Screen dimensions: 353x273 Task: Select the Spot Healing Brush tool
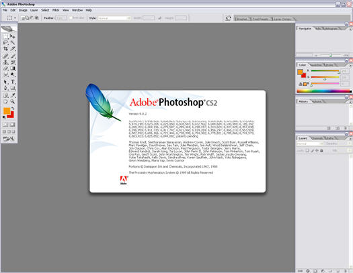(x=5, y=56)
